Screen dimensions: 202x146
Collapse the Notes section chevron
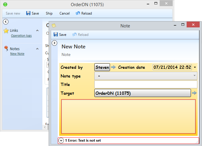tap(37, 49)
